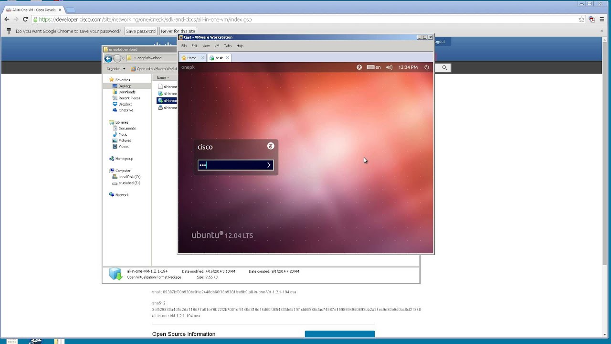Open Music library in Explorer
The image size is (611, 344).
122,134
